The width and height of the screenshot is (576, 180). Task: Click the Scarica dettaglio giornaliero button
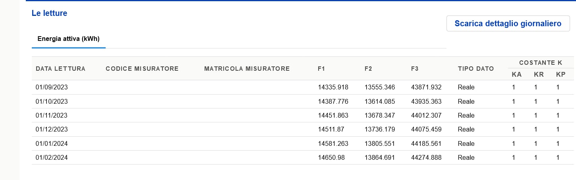(508, 23)
